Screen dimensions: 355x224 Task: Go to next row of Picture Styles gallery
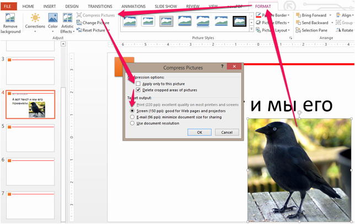pyautogui.click(x=251, y=23)
